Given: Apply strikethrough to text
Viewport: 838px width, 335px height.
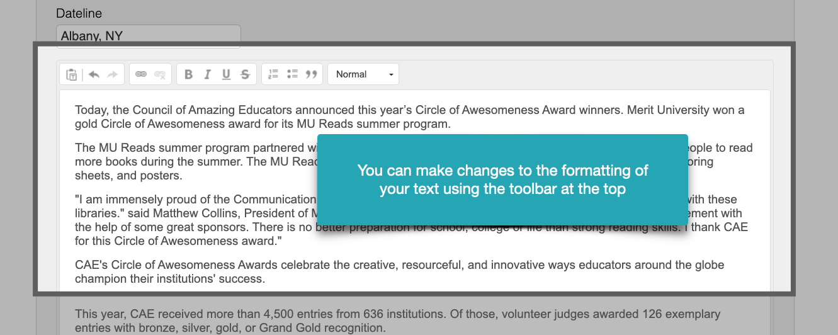Looking at the screenshot, I should pos(245,74).
